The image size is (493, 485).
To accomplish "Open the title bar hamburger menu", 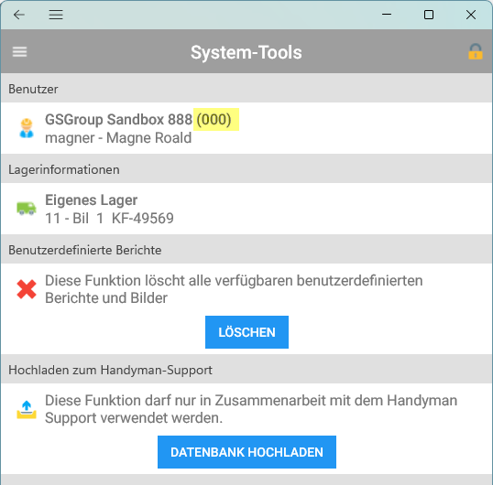I will 56,15.
